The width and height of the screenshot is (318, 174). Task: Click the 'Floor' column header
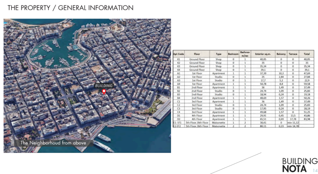coord(197,54)
